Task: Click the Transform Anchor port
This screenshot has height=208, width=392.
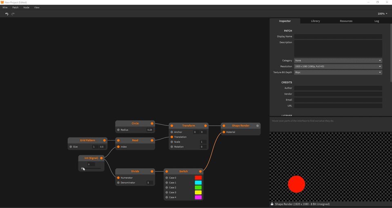Action: click(x=172, y=132)
